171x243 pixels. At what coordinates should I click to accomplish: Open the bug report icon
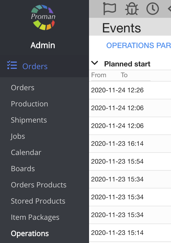[132, 9]
